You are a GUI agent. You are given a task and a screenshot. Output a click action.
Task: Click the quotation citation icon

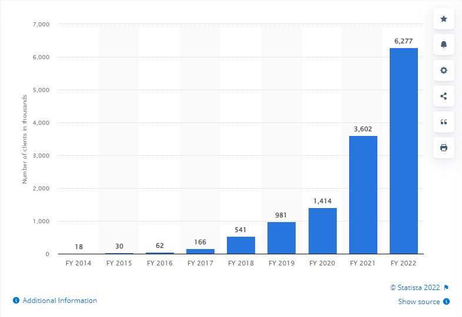[x=443, y=122]
